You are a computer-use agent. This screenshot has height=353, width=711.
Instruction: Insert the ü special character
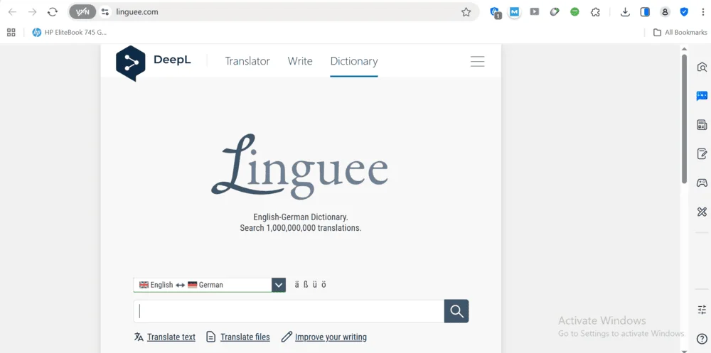click(315, 285)
